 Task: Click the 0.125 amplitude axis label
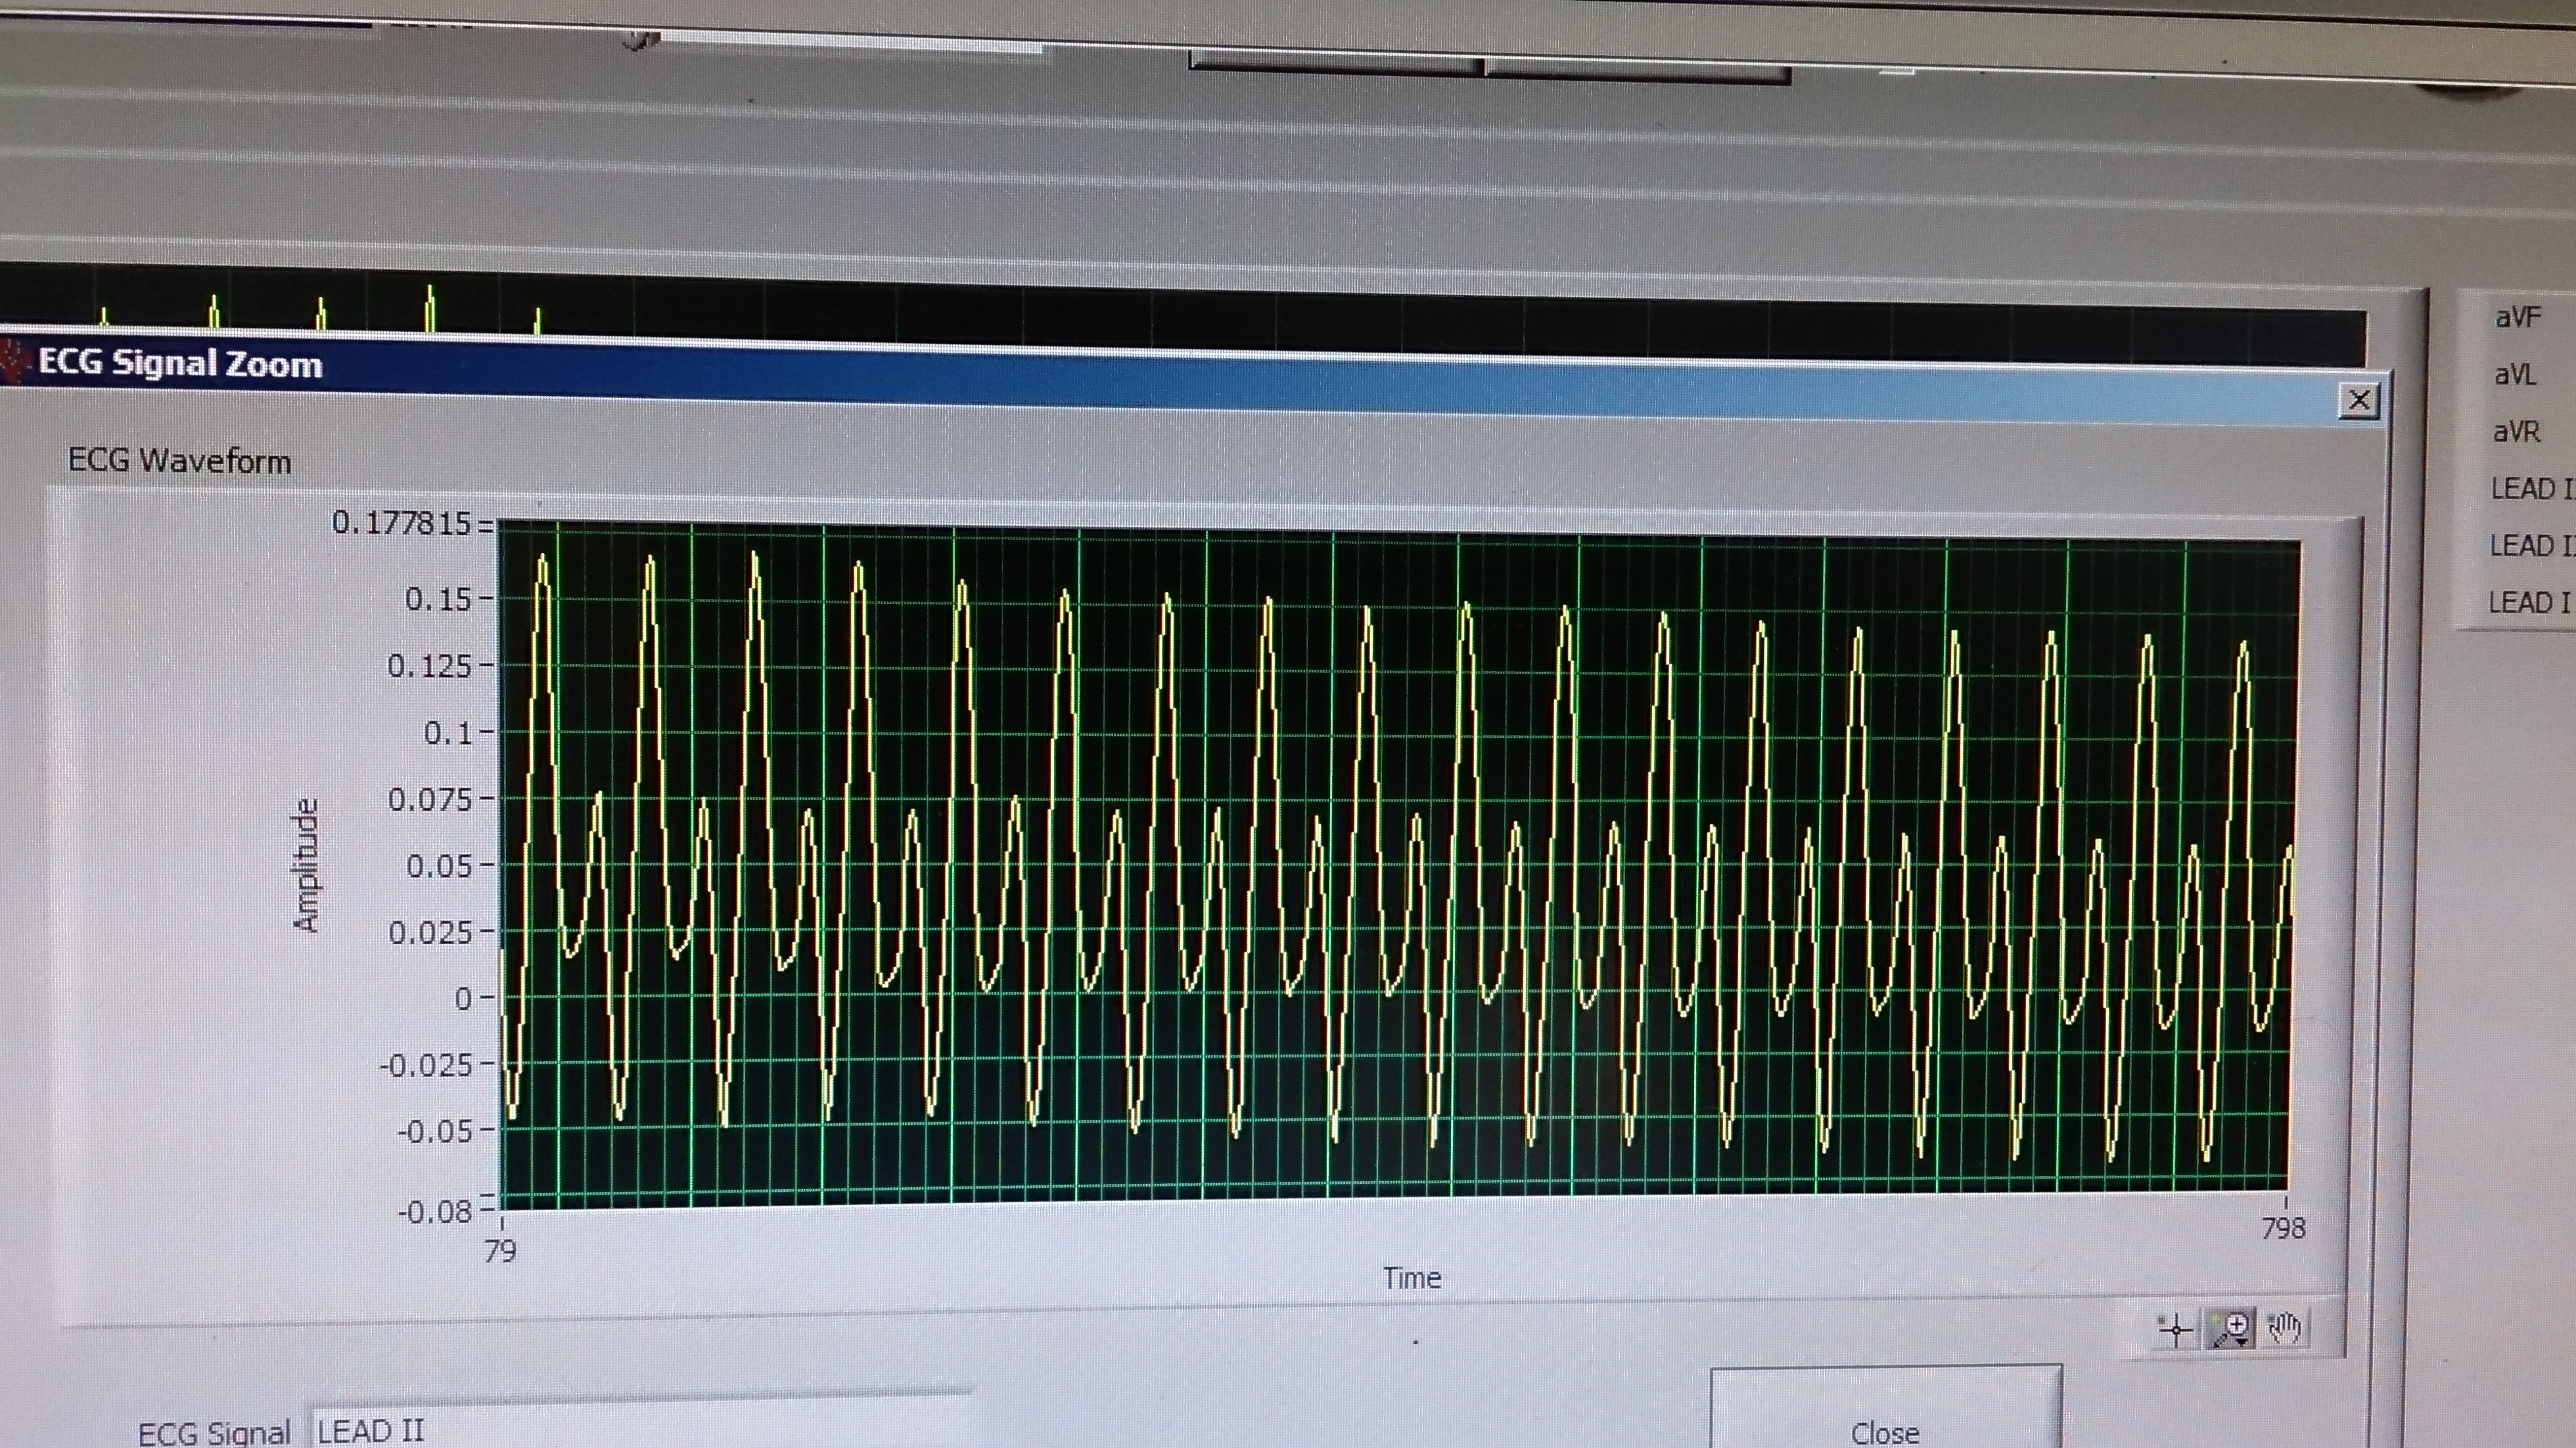[x=429, y=666]
